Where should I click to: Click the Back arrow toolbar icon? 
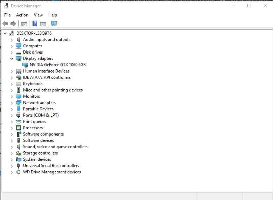point(5,23)
